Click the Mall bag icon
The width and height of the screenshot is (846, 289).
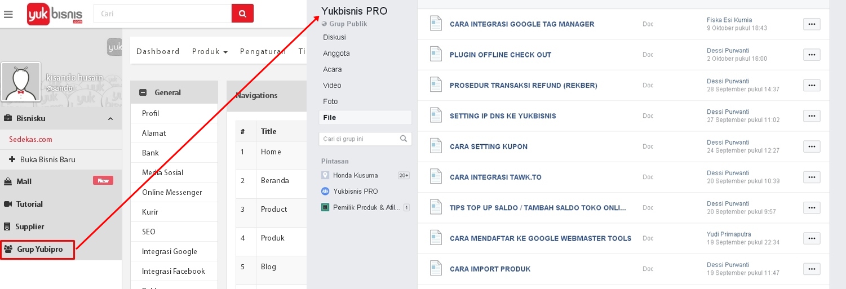click(x=8, y=181)
